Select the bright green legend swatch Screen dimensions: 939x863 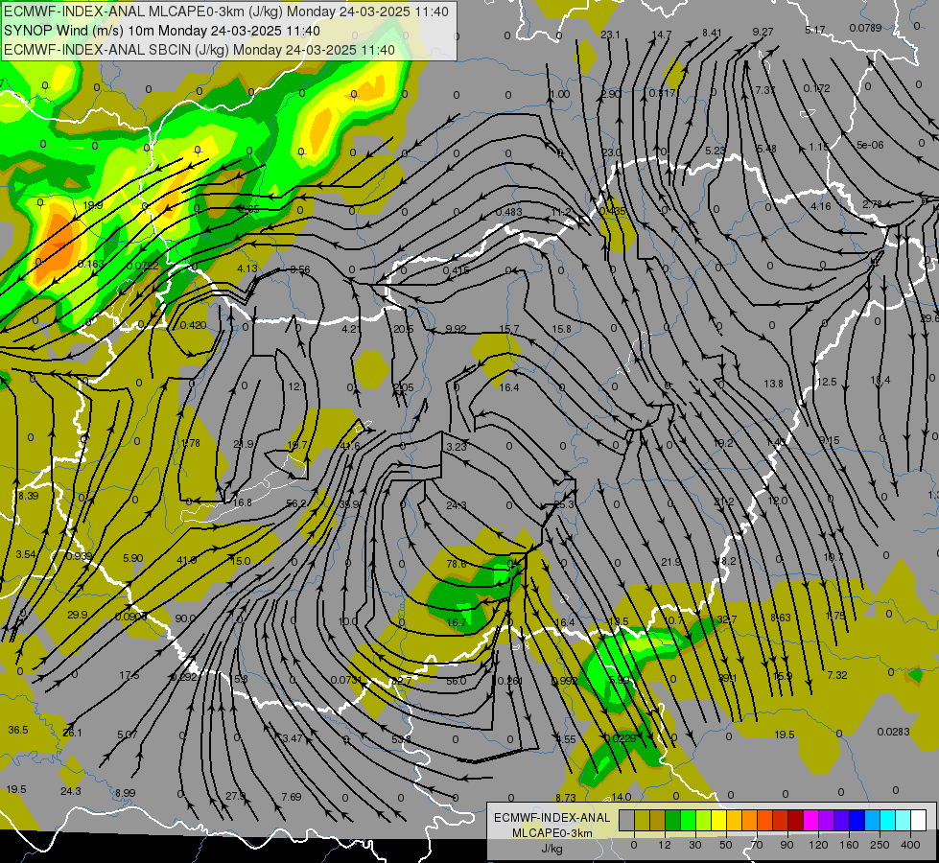pos(688,821)
